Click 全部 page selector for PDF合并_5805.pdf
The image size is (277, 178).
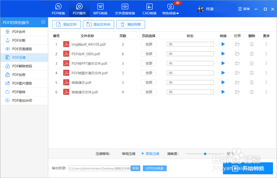click(x=148, y=54)
